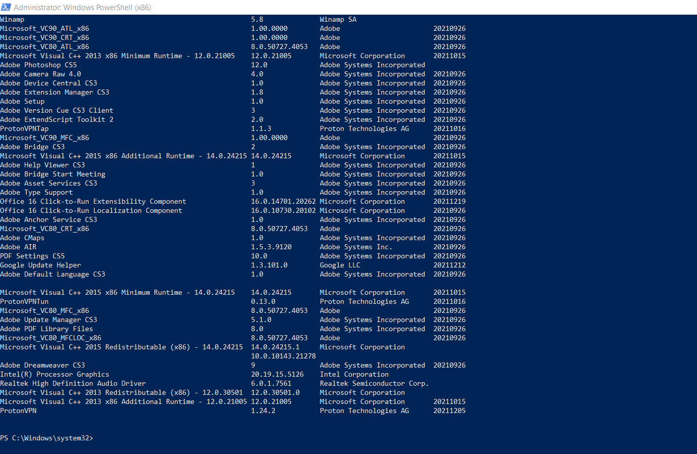Click "Realtek High Definition Audio Driver" entry
The width and height of the screenshot is (697, 454).
pos(73,384)
